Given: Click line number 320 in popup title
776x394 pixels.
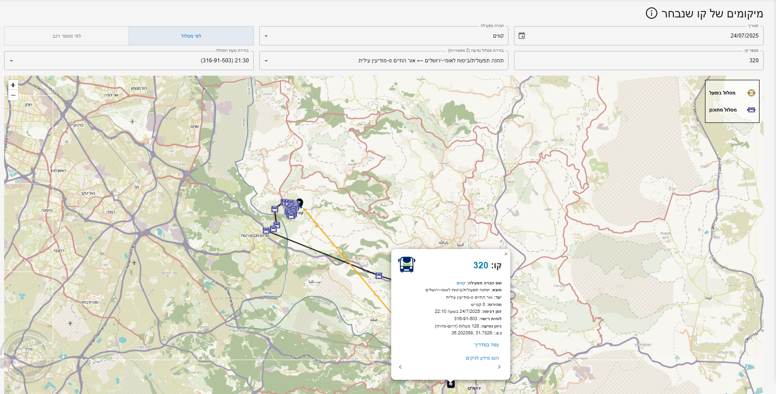Looking at the screenshot, I should click(x=481, y=265).
